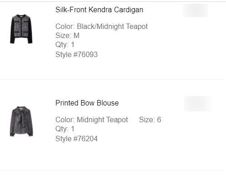Click the Color: label in the cardigan details
Viewport: 226px width, 177px height.
coord(65,26)
